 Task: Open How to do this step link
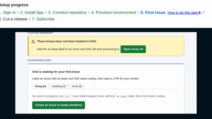pyautogui.click(x=184, y=13)
